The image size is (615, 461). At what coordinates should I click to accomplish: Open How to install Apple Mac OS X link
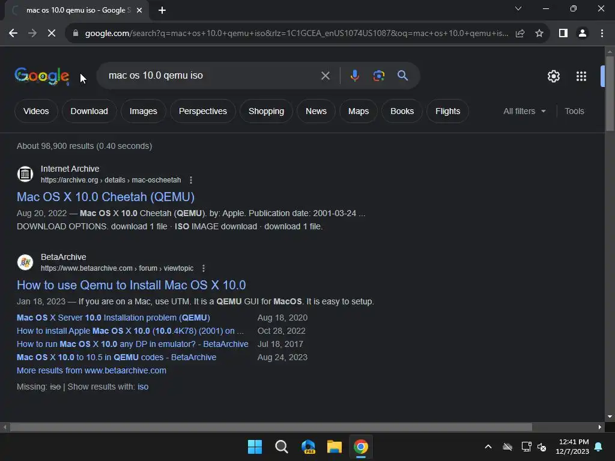(130, 331)
